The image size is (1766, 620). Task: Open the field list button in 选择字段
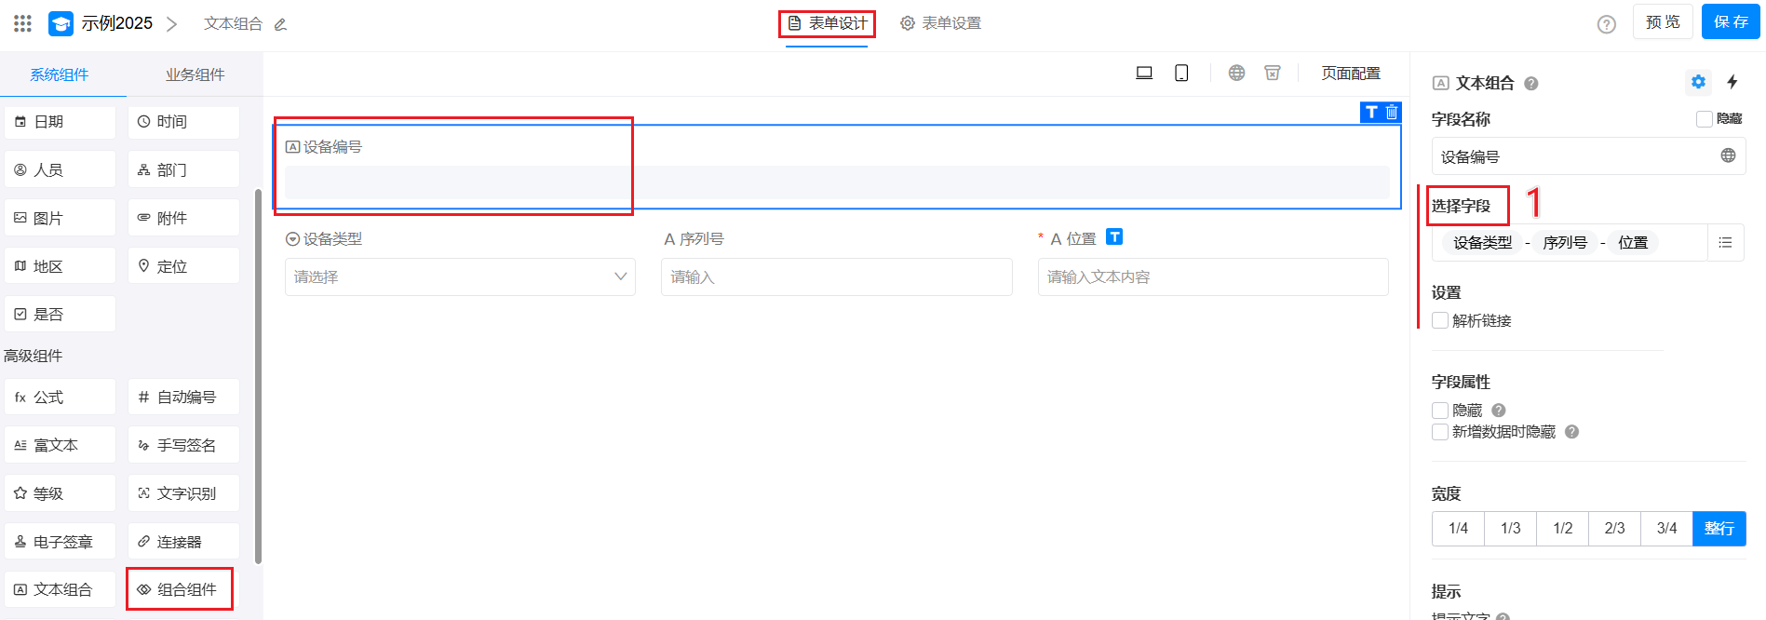pos(1725,242)
